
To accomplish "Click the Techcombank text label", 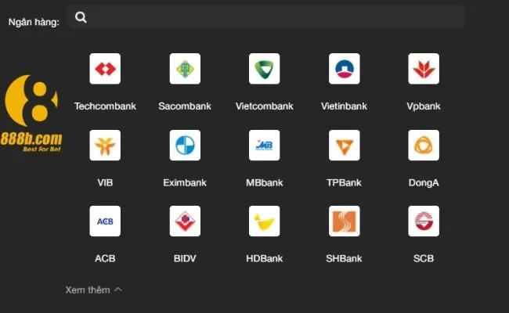I will (x=105, y=106).
